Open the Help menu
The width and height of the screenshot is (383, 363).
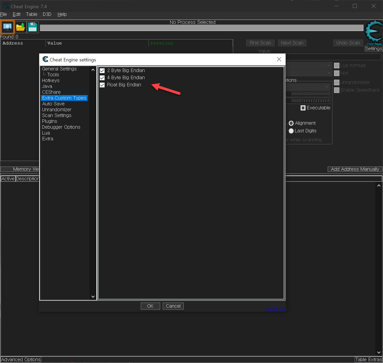tap(62, 14)
